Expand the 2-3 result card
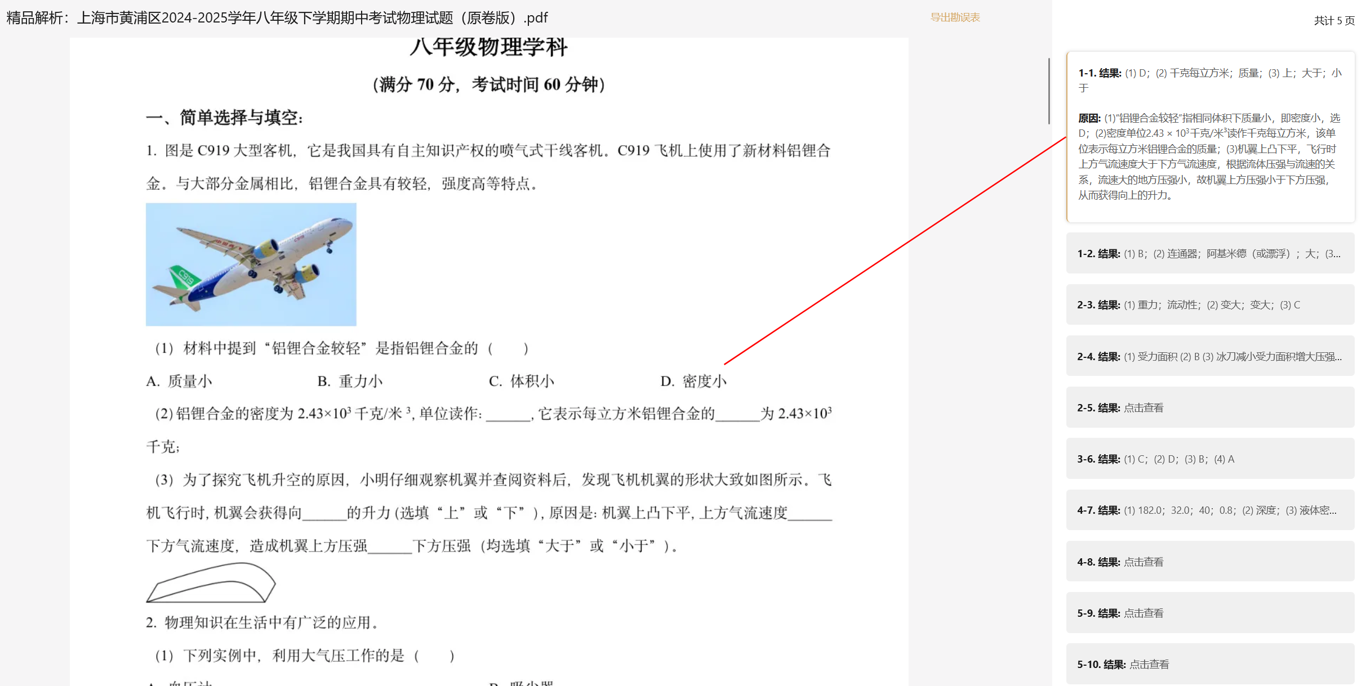This screenshot has width=1366, height=686. [x=1209, y=305]
